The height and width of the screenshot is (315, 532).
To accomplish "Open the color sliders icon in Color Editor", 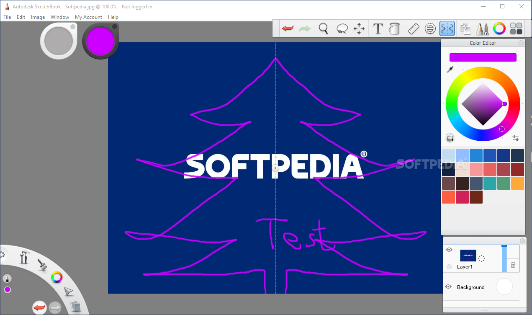I will pyautogui.click(x=516, y=138).
